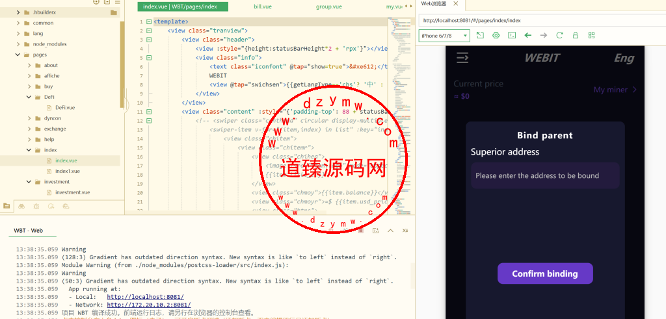
Task: Switch to the bill.vue editor tab
Action: point(263,6)
